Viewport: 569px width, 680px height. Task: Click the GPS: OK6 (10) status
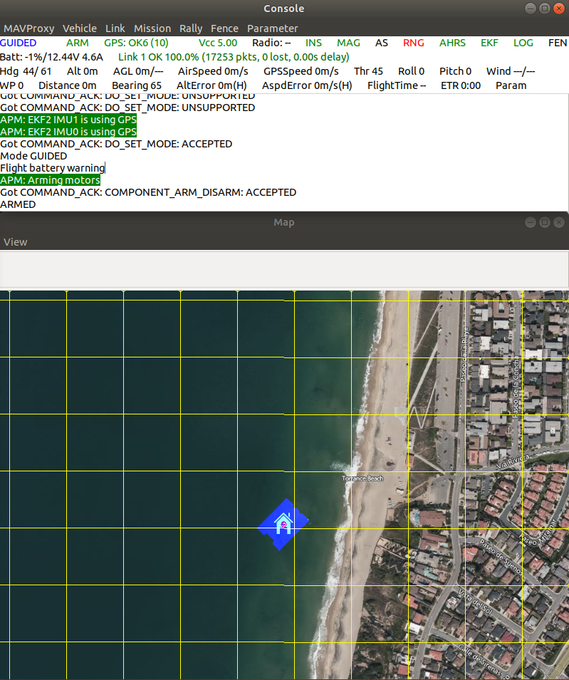[136, 43]
